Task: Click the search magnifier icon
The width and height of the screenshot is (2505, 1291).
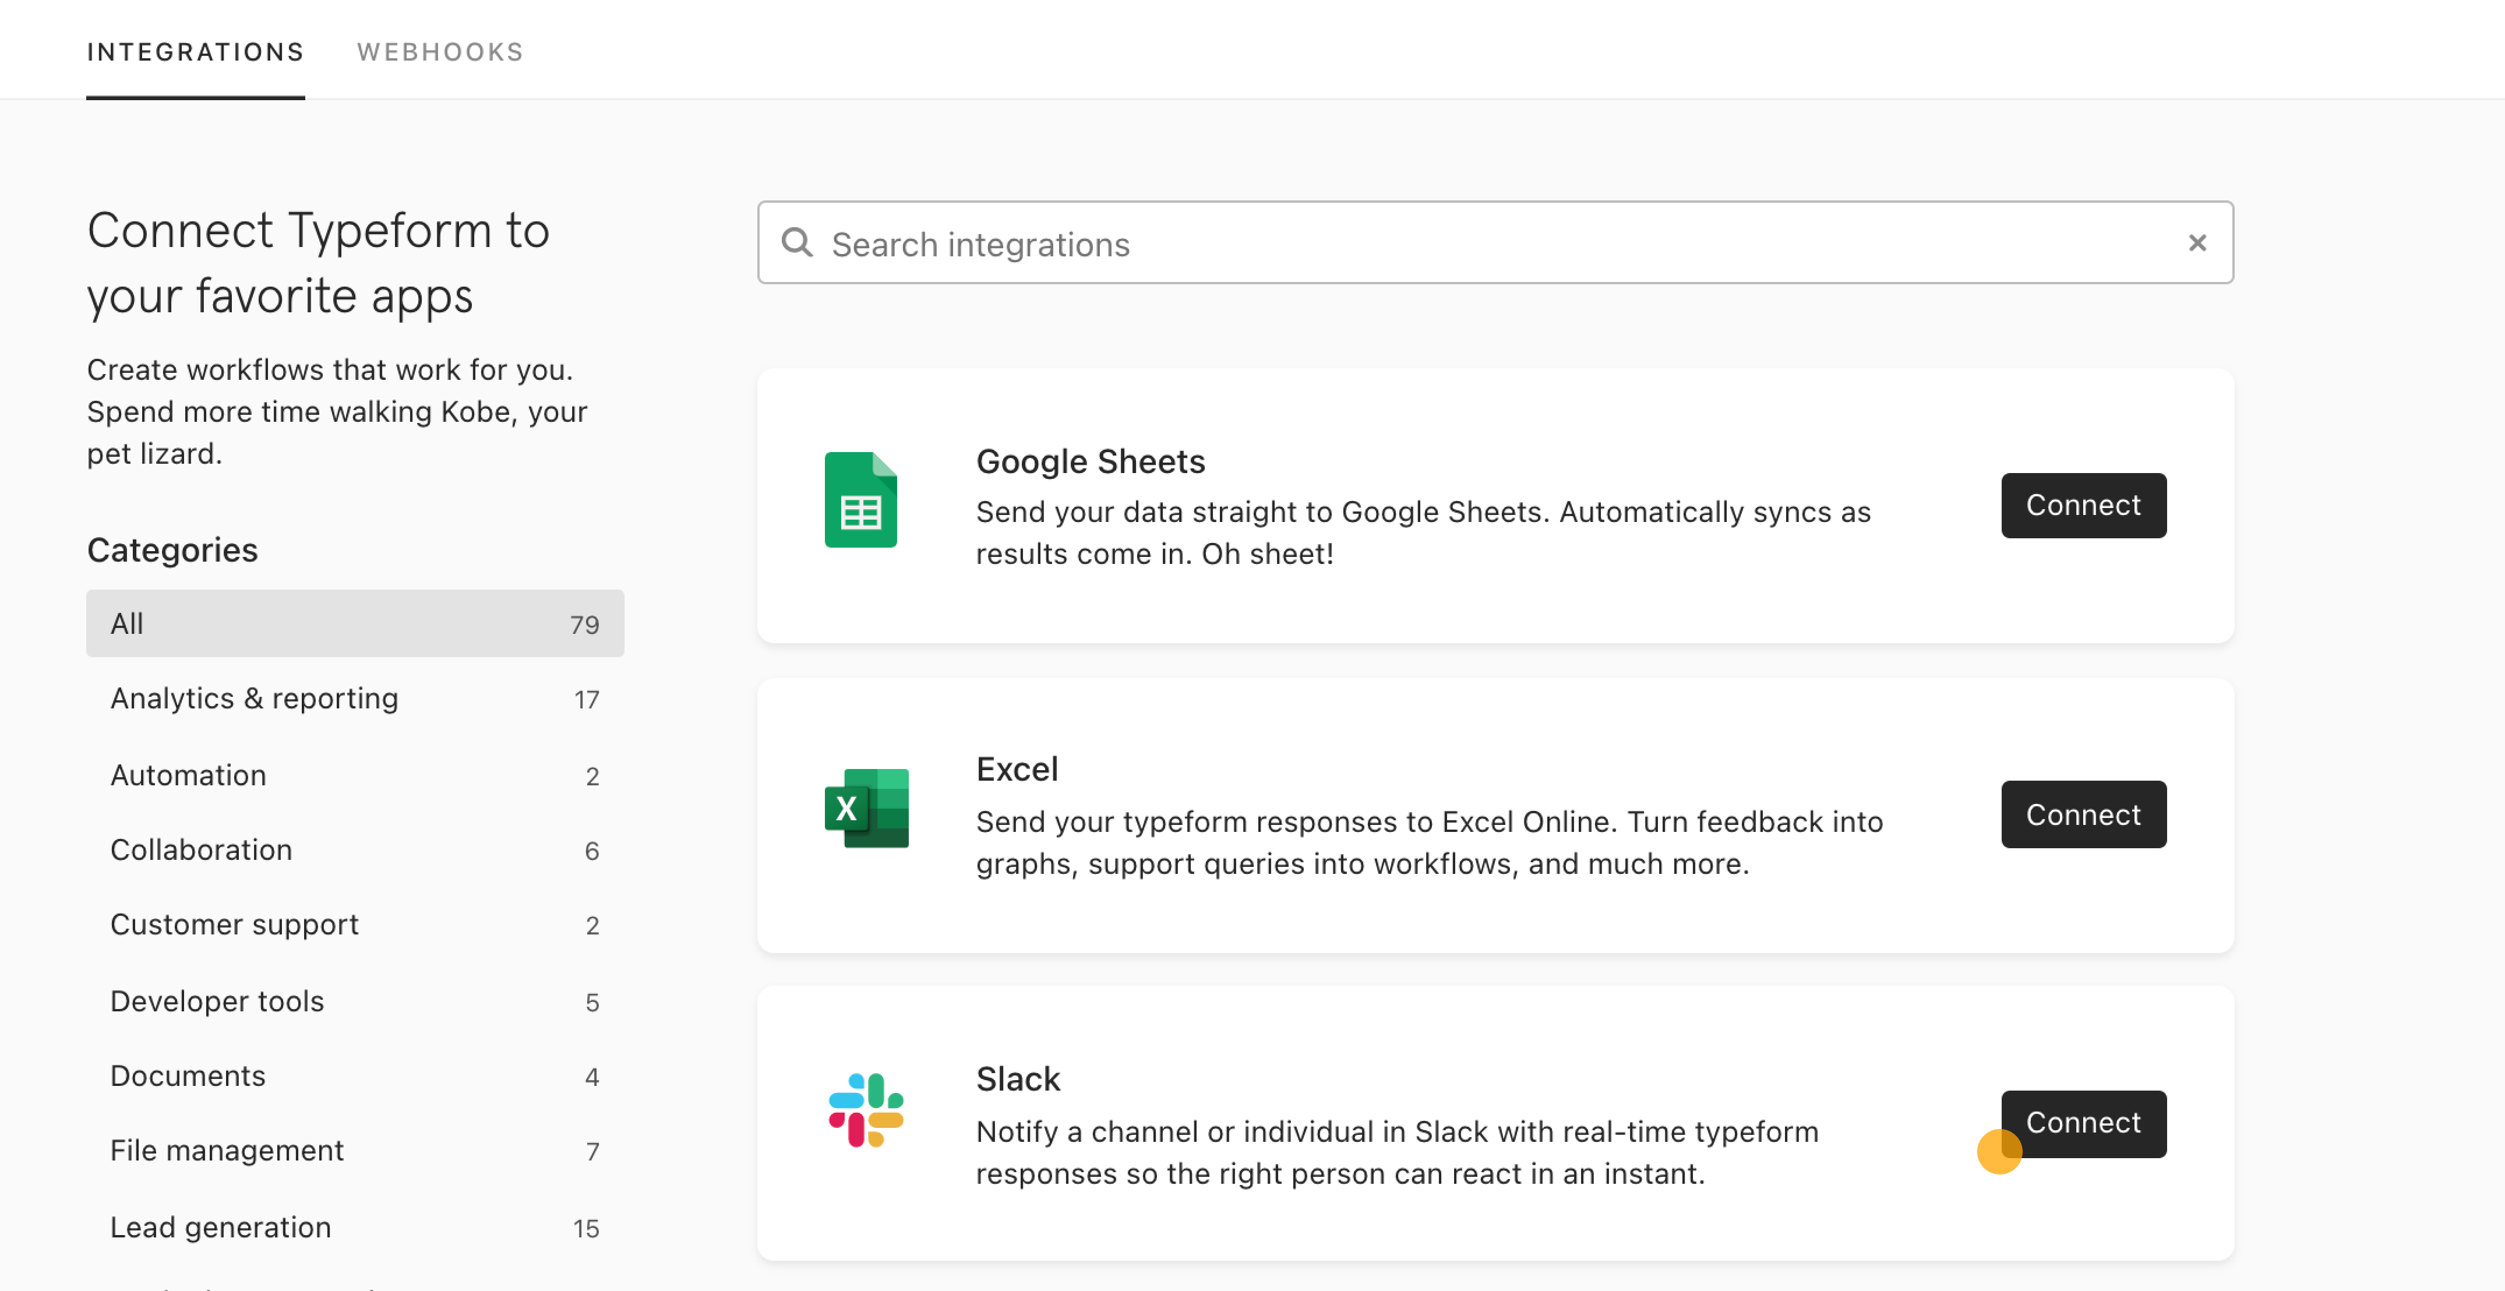Action: pos(796,242)
